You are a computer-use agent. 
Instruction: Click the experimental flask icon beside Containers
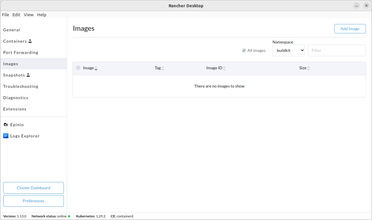click(x=30, y=41)
